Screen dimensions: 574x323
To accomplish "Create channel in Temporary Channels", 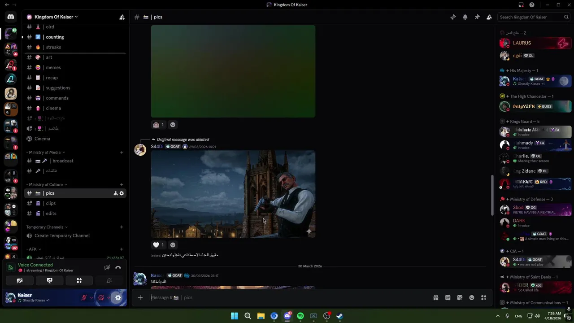I will (x=122, y=227).
